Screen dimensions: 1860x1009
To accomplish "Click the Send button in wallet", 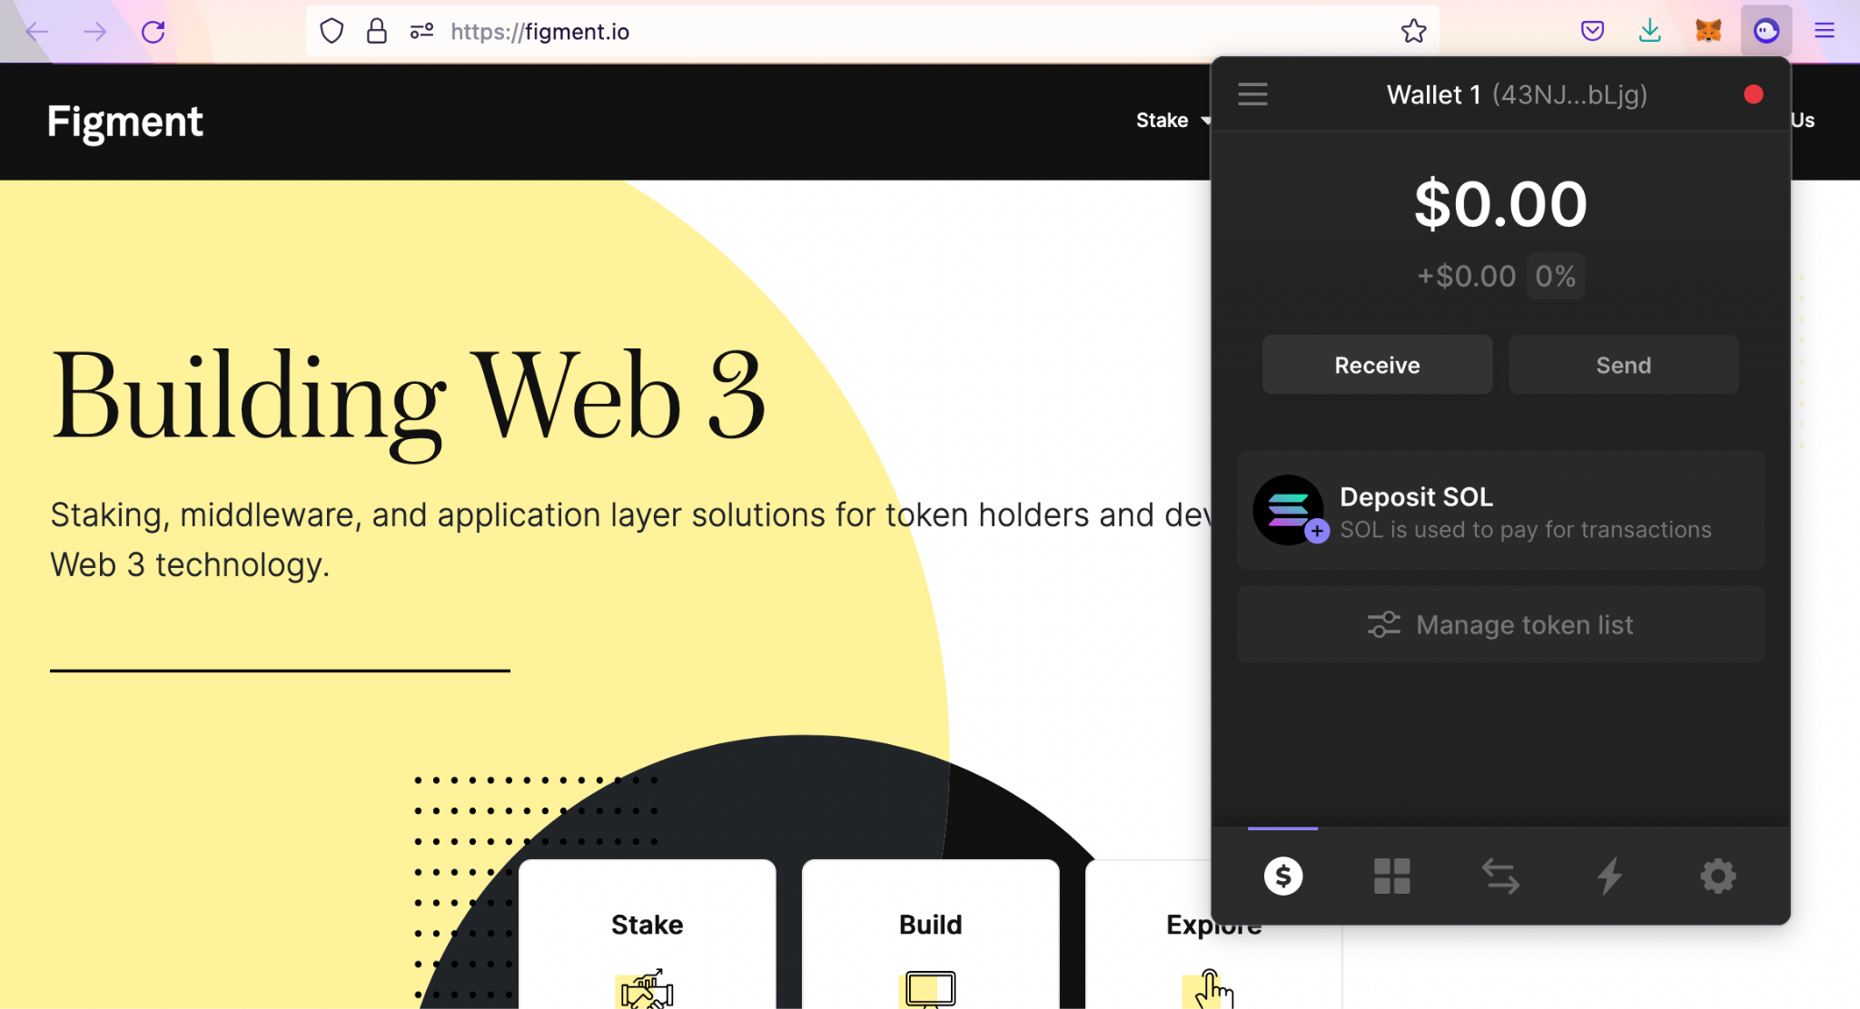I will pyautogui.click(x=1624, y=364).
